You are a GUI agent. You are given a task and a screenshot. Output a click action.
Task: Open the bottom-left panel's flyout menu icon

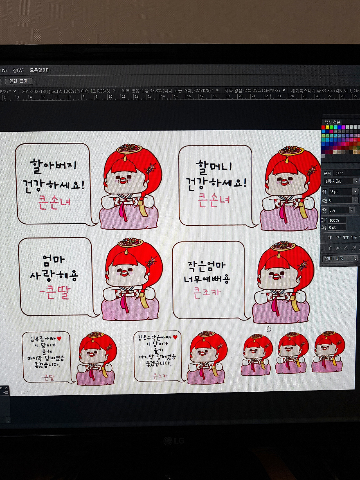(5, 393)
